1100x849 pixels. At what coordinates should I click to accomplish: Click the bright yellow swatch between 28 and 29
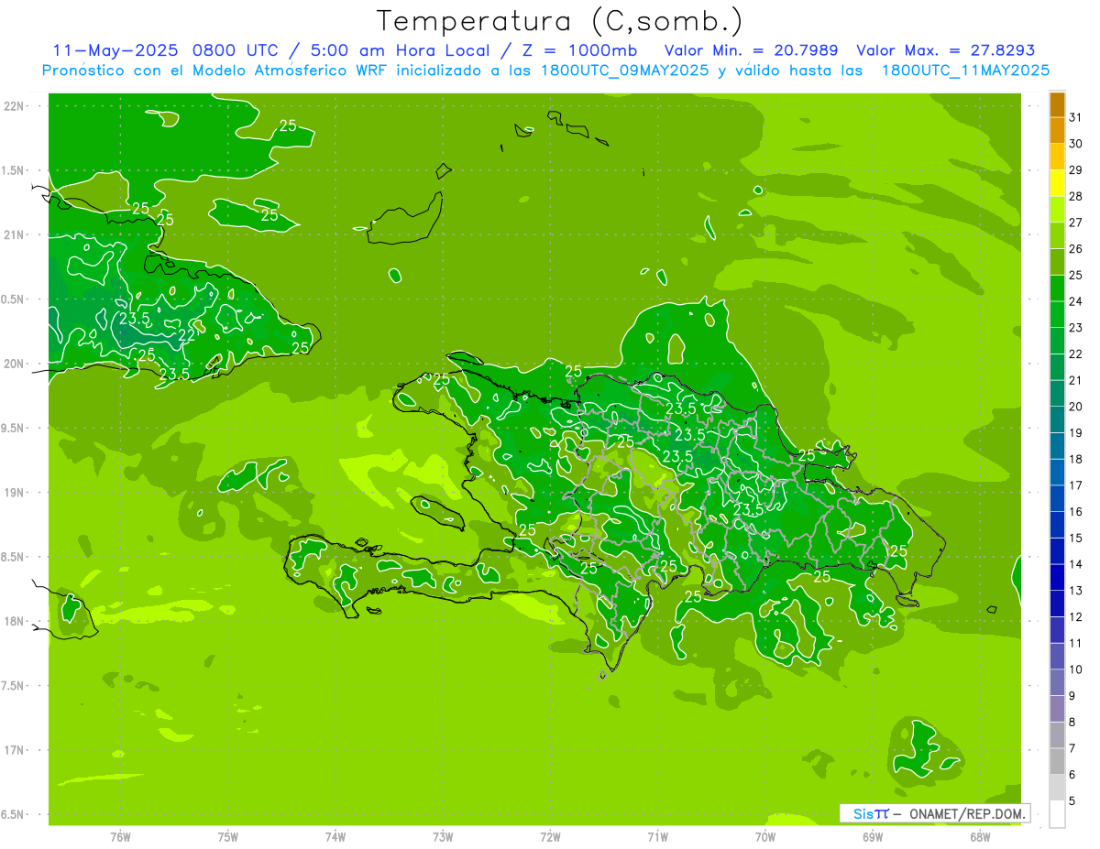tap(1057, 182)
